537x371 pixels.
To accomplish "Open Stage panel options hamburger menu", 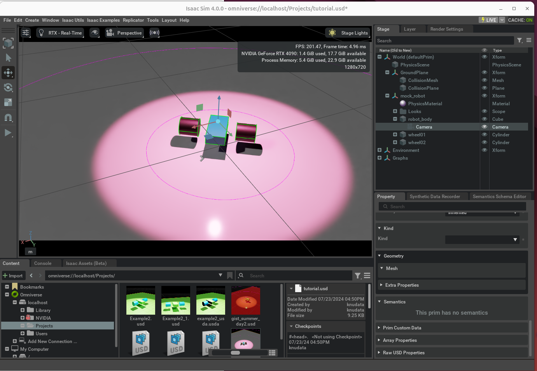I will tap(529, 40).
